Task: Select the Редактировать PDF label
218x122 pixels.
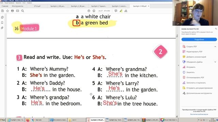Action: point(194,52)
